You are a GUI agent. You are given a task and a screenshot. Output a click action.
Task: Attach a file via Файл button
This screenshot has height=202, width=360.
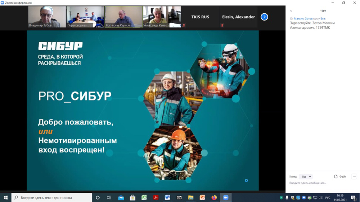(340, 177)
